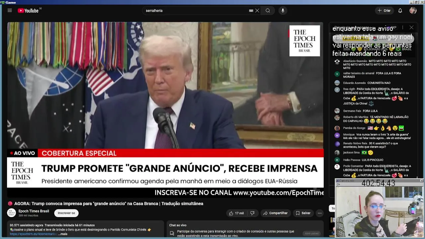Click the Chat ao vivo heading
425x239 pixels.
pyautogui.click(x=178, y=225)
